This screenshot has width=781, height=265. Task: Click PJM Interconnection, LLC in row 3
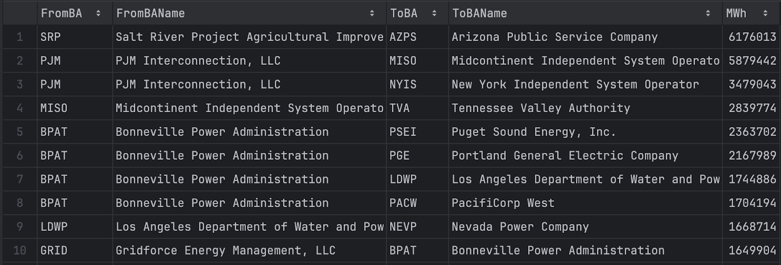[x=249, y=84]
